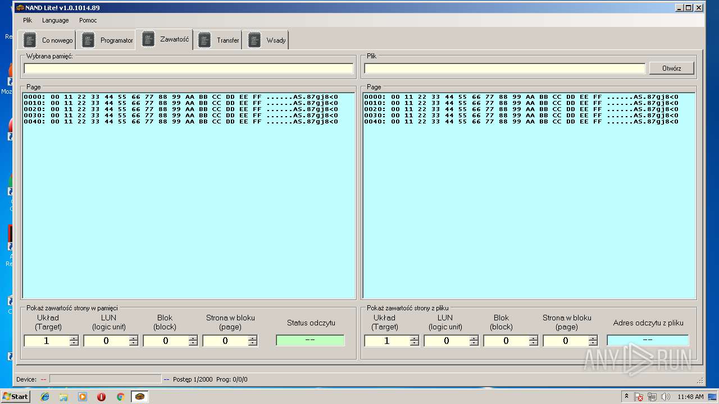Open the Pomoc menu
This screenshot has width=719, height=404.
[x=88, y=20]
